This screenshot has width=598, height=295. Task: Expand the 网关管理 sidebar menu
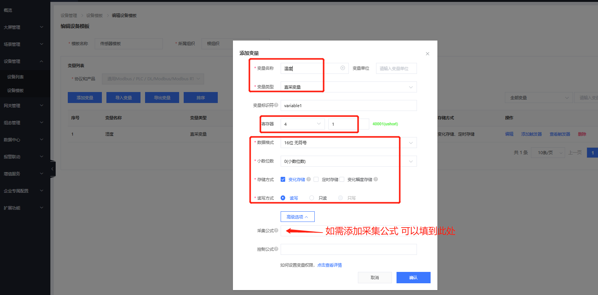23,106
